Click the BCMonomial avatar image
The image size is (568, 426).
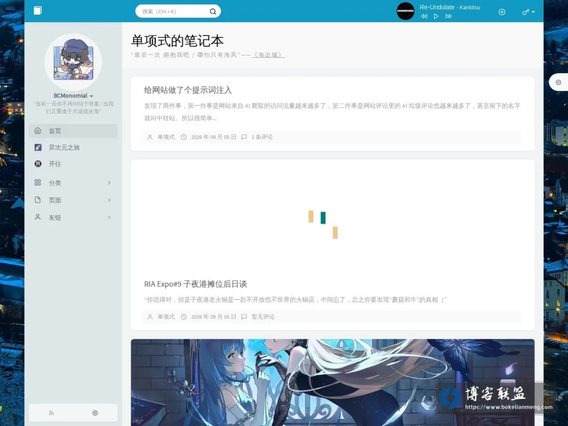73,62
